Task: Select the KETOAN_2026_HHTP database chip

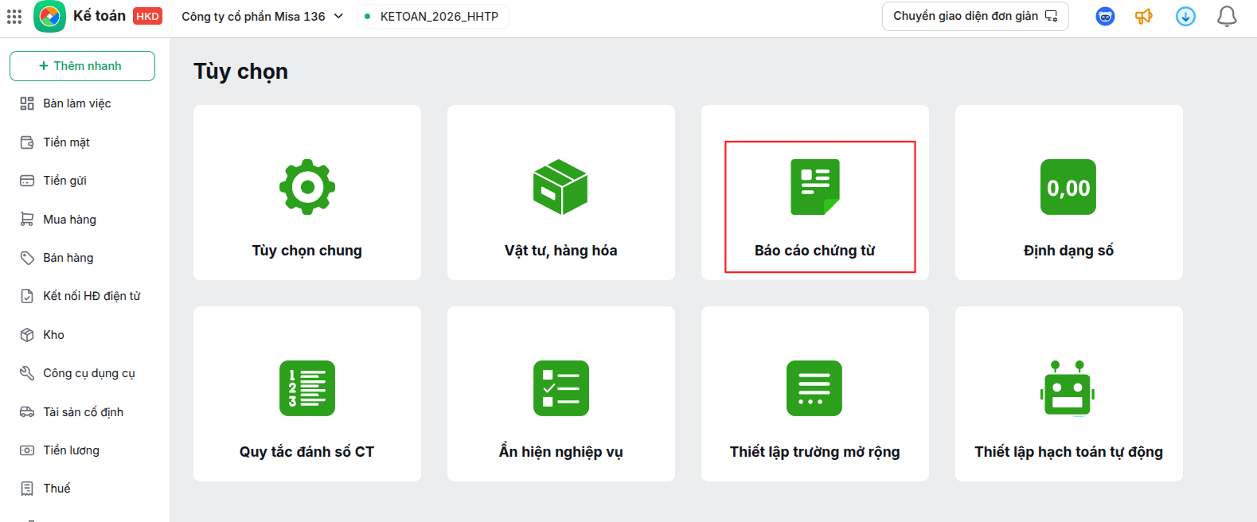Action: pyautogui.click(x=432, y=16)
